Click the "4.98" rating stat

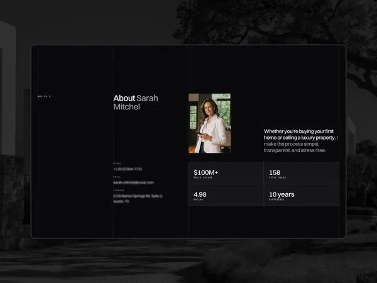[x=200, y=194]
